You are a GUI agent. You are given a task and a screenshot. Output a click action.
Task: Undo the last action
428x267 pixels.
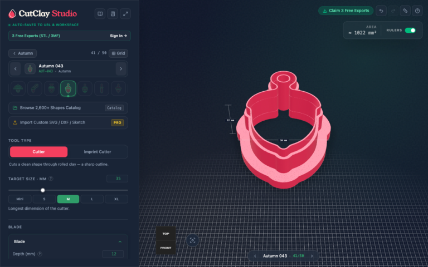[x=381, y=11]
